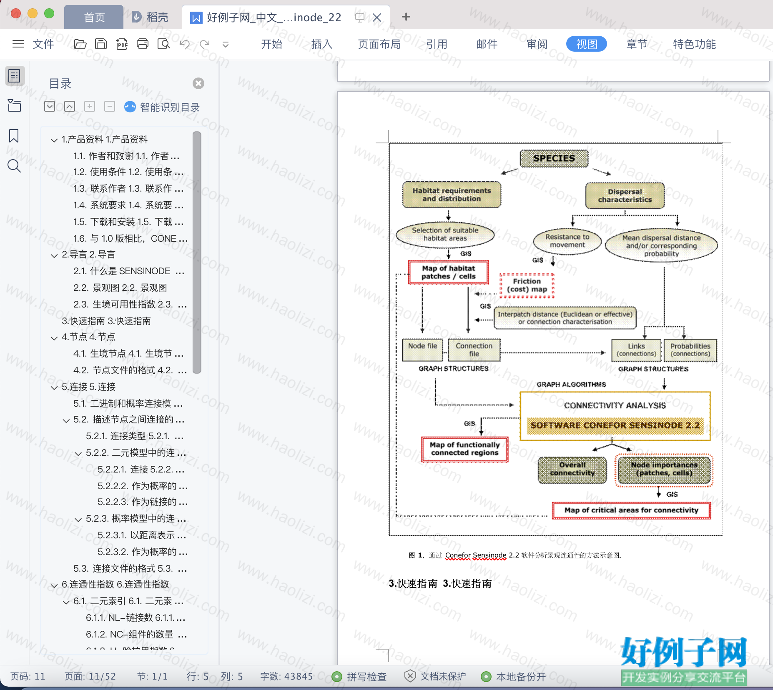Go to 1.4. 系统要求 heading
This screenshot has height=690, width=773.
[128, 205]
